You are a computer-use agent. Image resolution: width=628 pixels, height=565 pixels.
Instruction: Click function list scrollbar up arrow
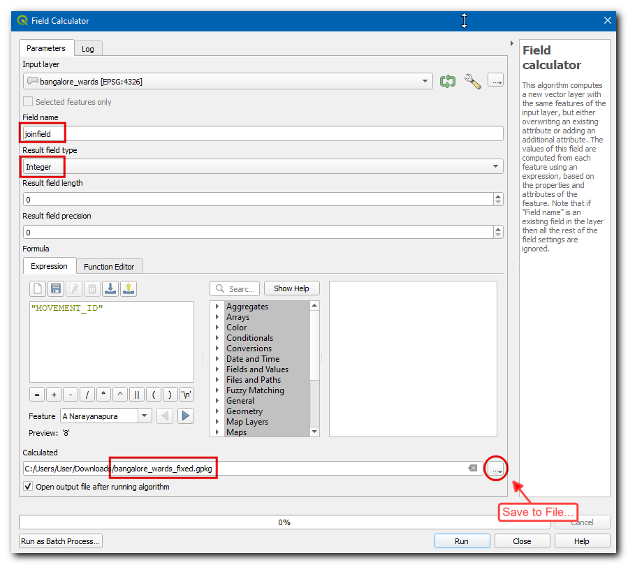click(315, 306)
